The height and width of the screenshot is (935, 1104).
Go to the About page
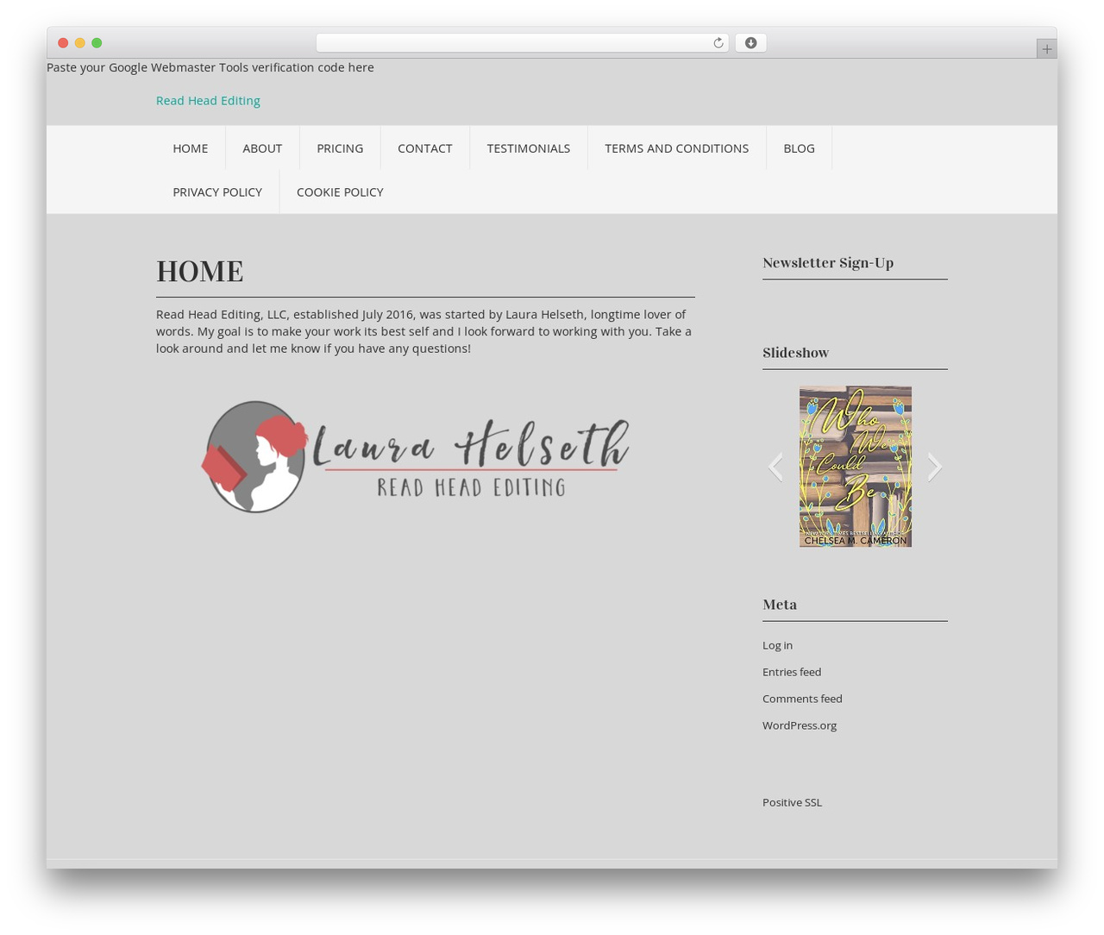262,148
